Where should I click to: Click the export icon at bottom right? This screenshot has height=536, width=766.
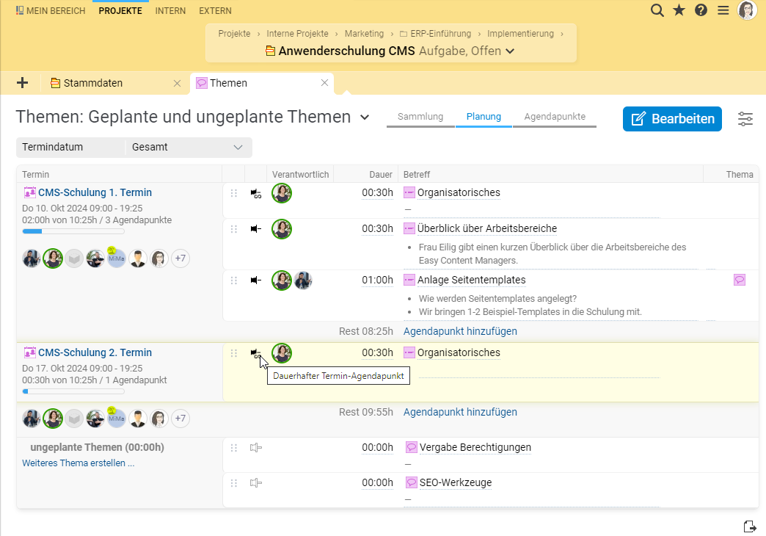(x=749, y=526)
